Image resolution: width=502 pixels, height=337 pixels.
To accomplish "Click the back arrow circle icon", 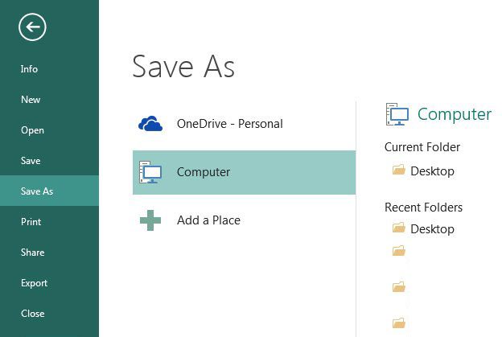I will (x=32, y=27).
